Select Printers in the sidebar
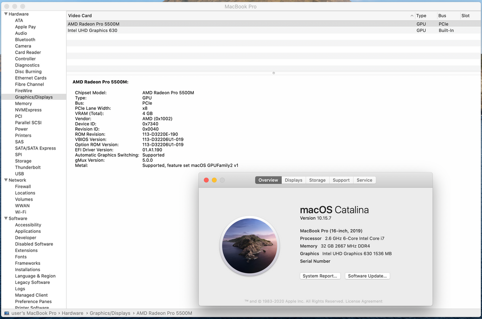This screenshot has width=482, height=319. click(23, 135)
